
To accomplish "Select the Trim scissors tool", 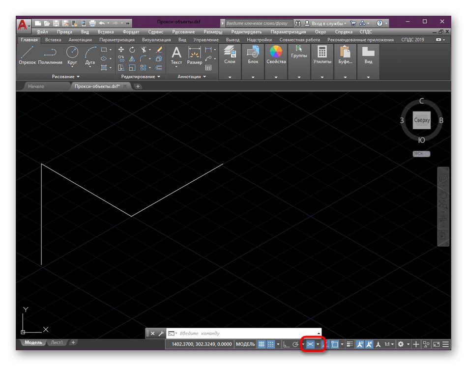I will coord(144,50).
